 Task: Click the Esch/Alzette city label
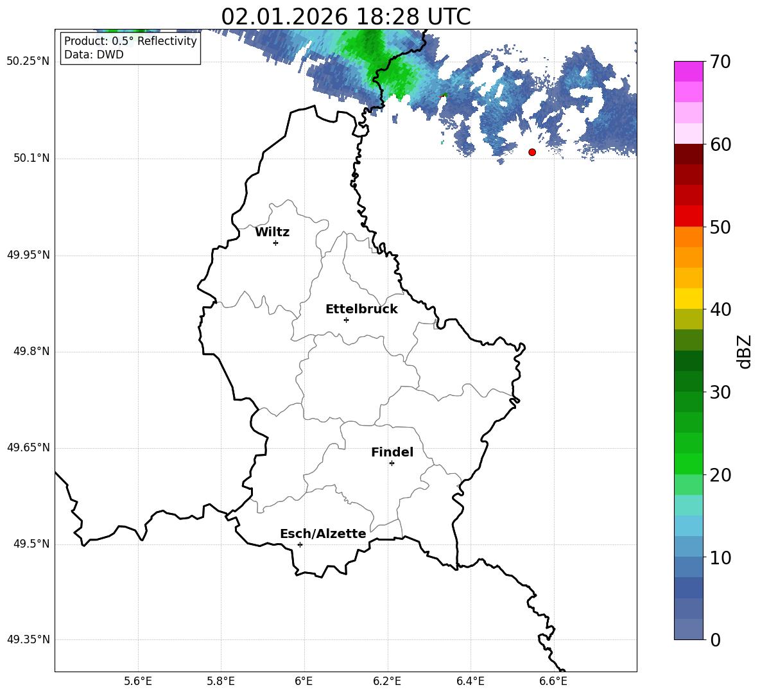click(x=323, y=534)
